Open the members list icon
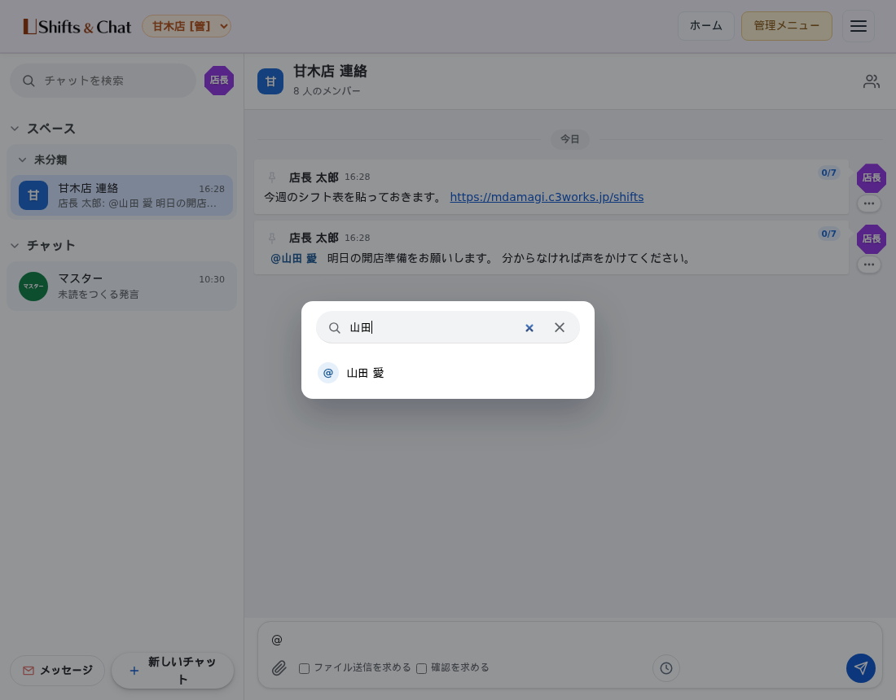The height and width of the screenshot is (700, 896). click(x=871, y=81)
